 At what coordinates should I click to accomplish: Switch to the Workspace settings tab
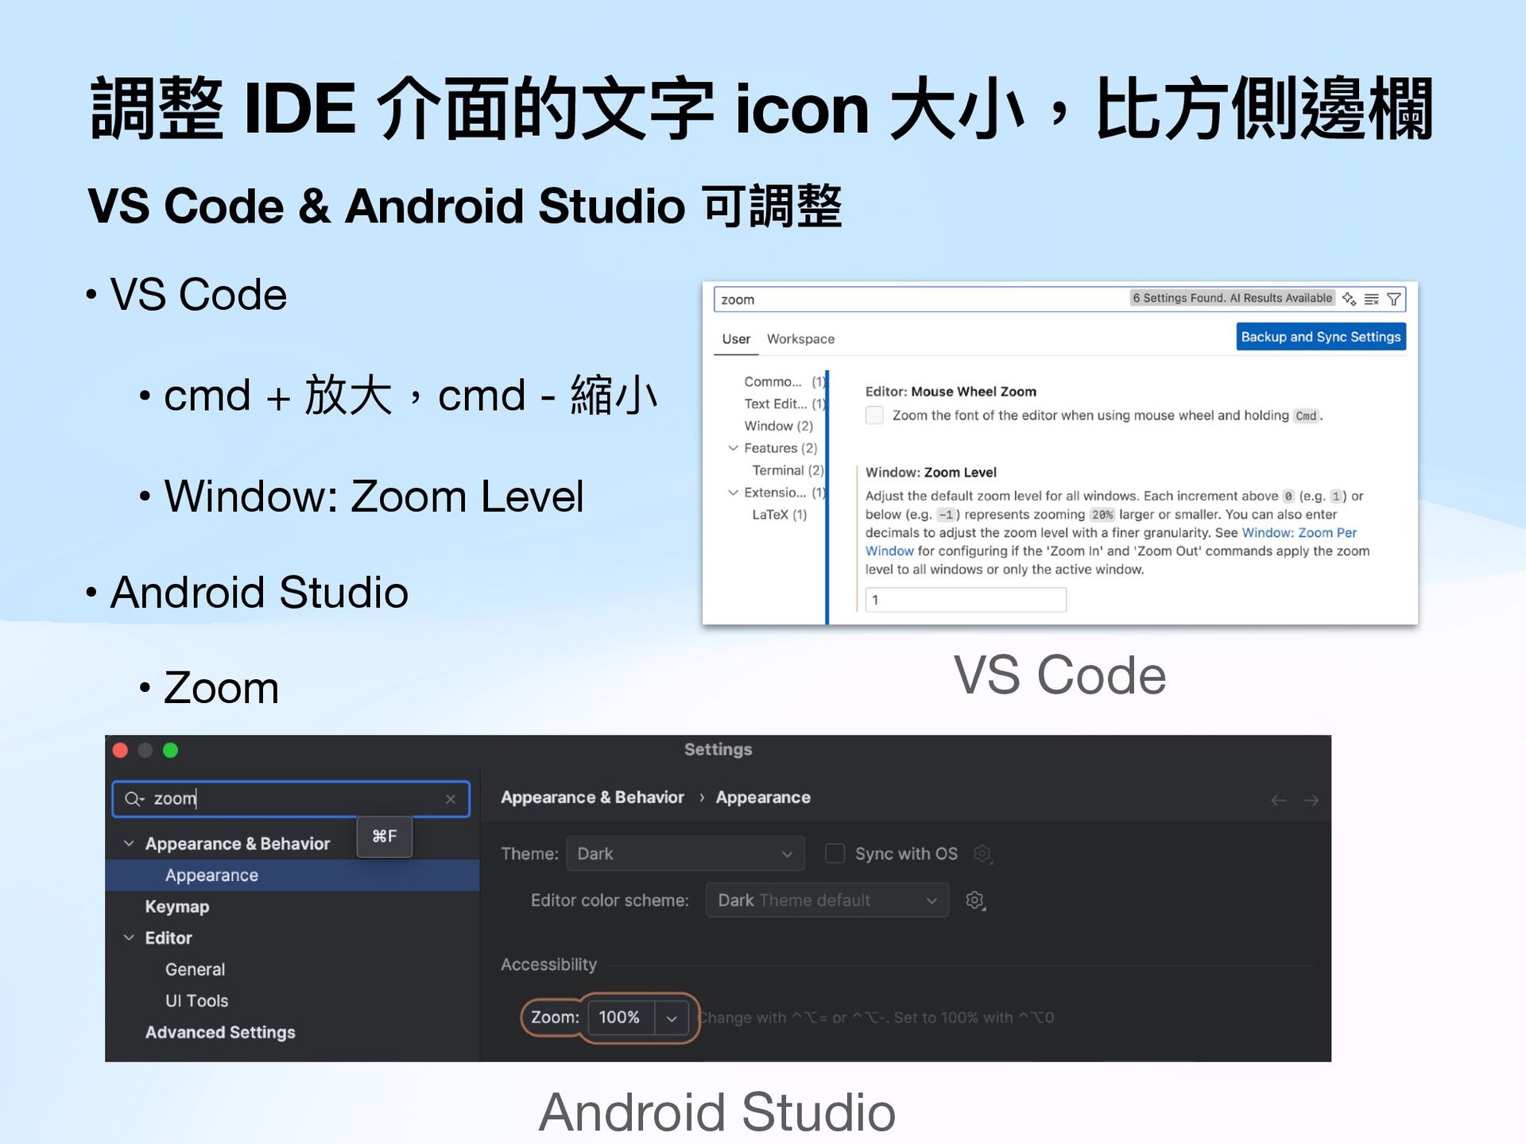800,339
